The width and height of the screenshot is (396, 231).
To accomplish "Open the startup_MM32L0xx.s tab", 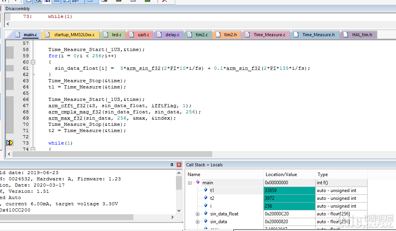I will (x=71, y=35).
